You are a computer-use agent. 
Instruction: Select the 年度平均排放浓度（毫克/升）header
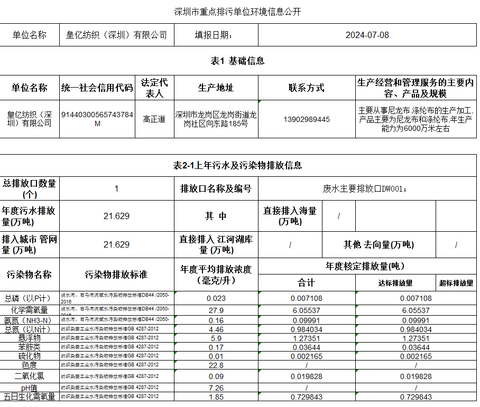[x=216, y=275]
